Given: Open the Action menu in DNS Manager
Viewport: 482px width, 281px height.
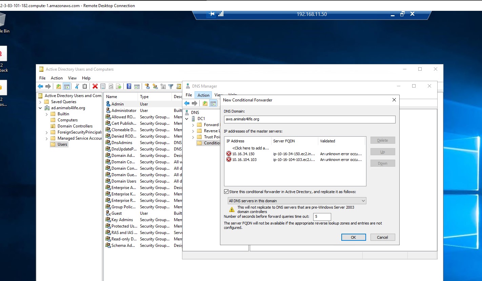Looking at the screenshot, I should [203, 95].
